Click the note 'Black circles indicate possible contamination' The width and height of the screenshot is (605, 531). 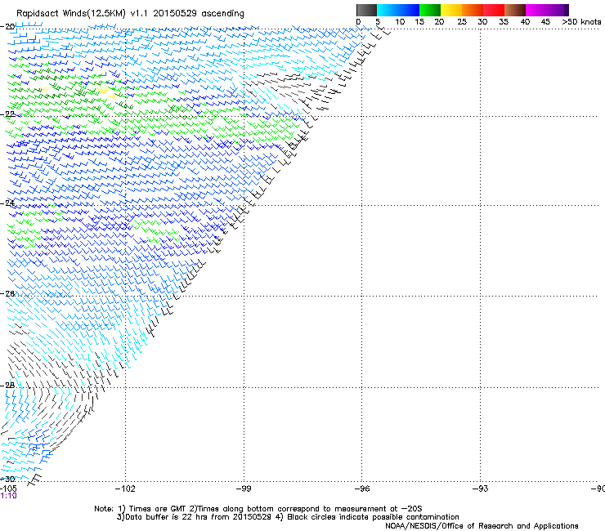point(373,517)
